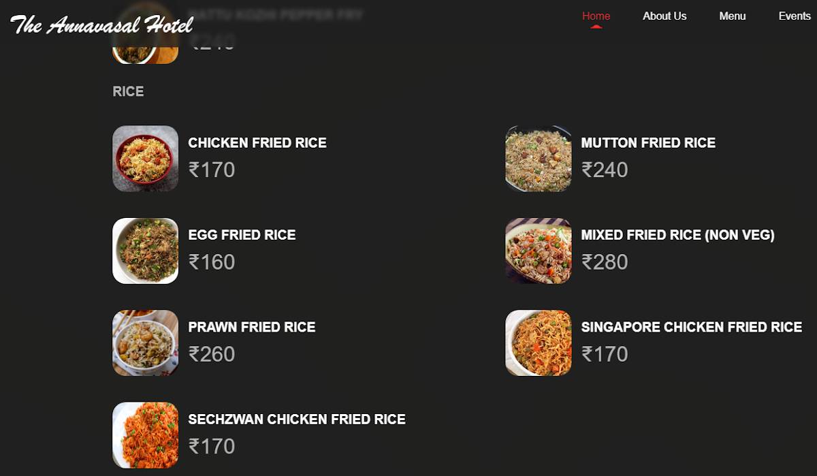View the Sechzwan Chicken Fried Rice photo
The image size is (817, 476).
pos(145,435)
